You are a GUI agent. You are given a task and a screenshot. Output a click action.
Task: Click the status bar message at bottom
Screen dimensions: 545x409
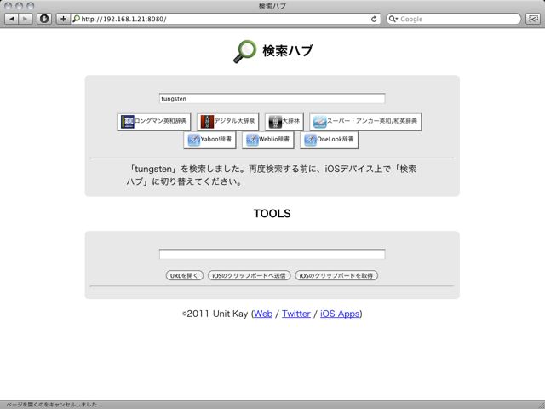(51, 405)
